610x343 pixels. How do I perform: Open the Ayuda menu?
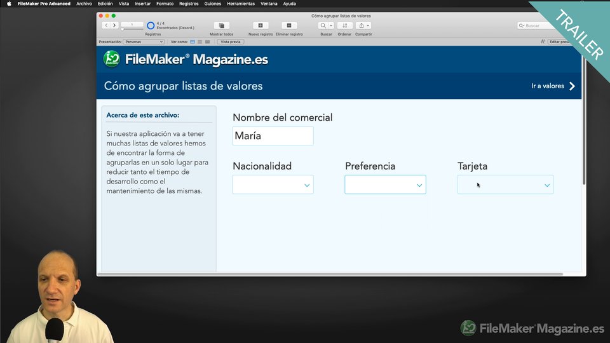tap(290, 4)
